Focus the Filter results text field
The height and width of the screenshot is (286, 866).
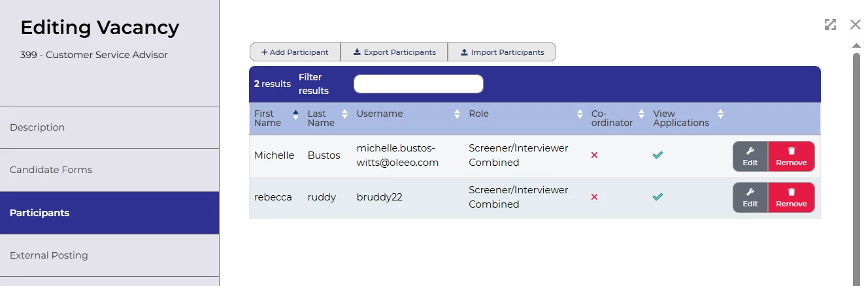pyautogui.click(x=418, y=84)
